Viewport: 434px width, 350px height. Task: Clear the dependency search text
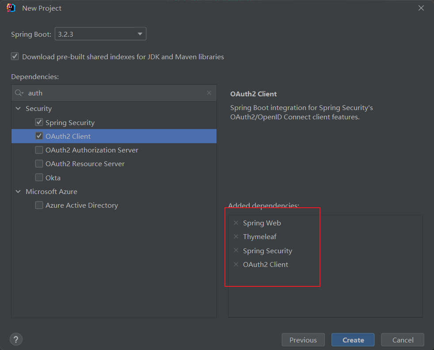pos(209,93)
